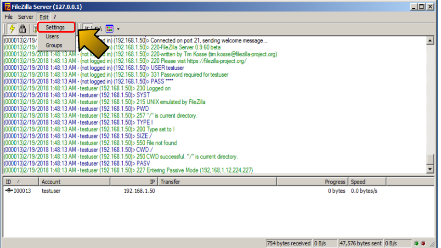Click the log scrollbar thumb
Viewport: 441px width, 248px height.
[x=430, y=159]
